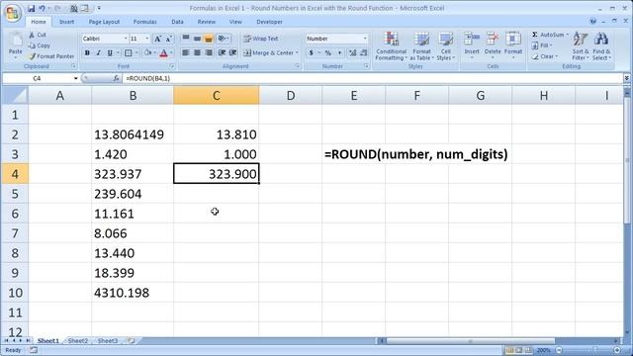The height and width of the screenshot is (356, 633).
Task: Apply the red font color
Action: (164, 52)
